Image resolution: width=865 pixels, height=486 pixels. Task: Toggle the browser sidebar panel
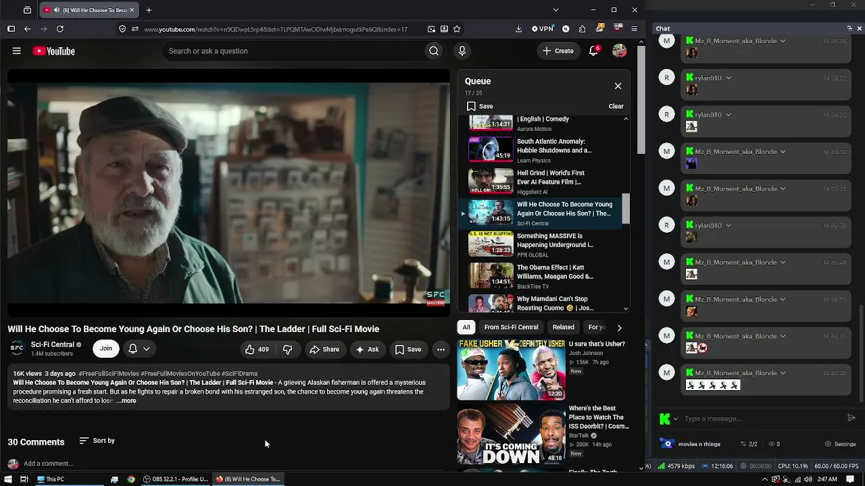click(11, 29)
